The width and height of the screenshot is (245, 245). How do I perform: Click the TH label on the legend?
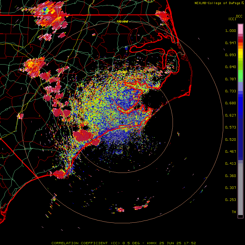click(x=234, y=212)
